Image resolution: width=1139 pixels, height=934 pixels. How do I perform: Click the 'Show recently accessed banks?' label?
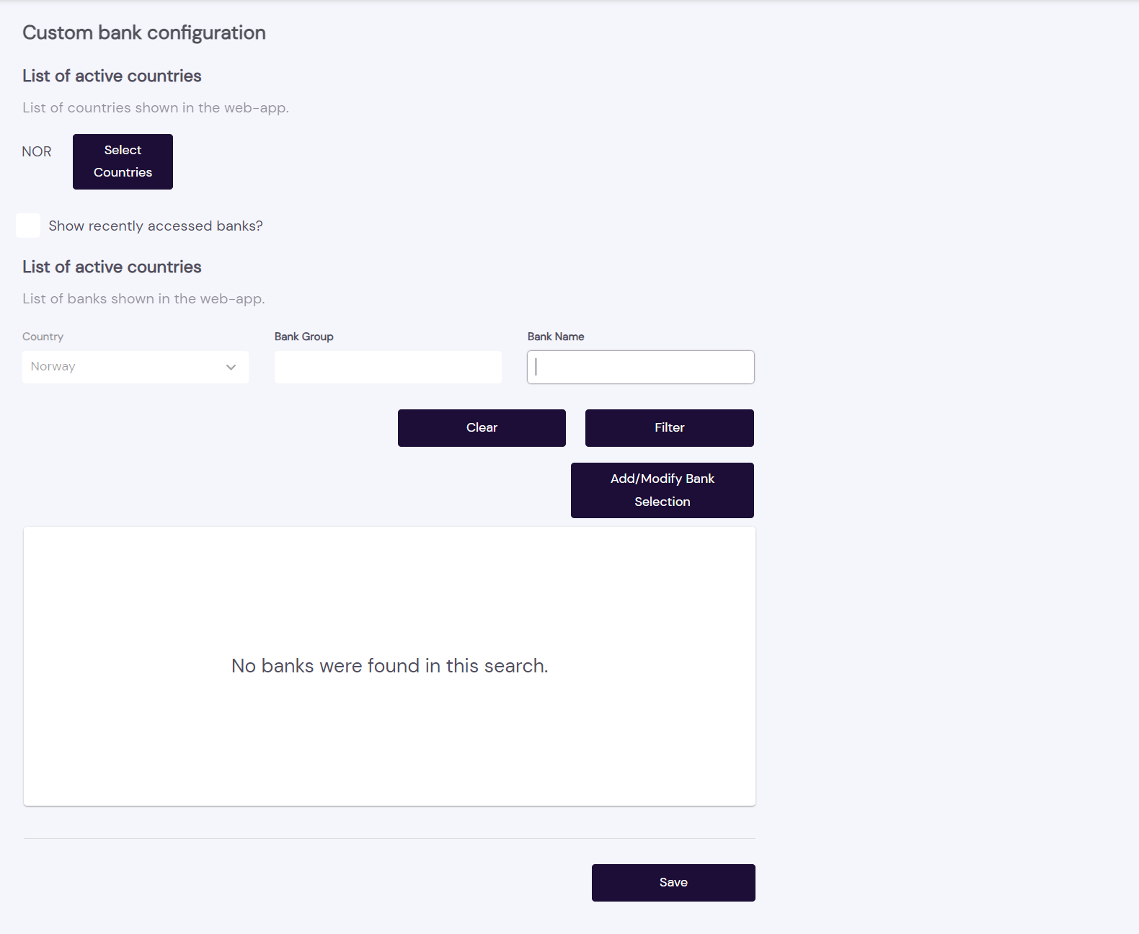point(156,226)
